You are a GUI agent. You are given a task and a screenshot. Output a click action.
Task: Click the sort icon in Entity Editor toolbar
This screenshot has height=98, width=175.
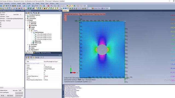click(36, 57)
